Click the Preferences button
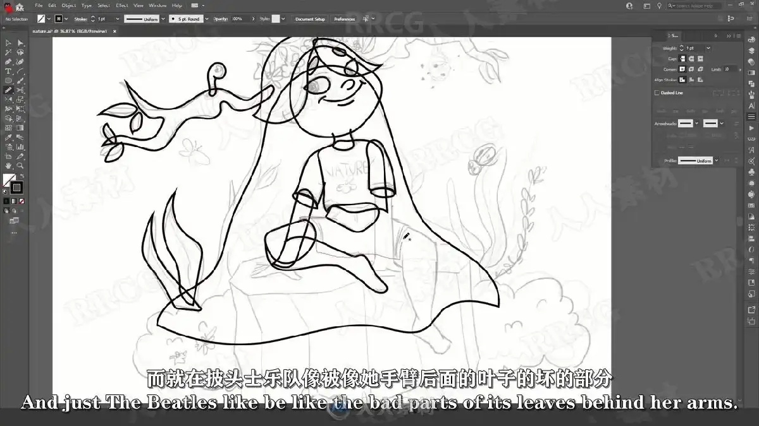759x426 pixels. [x=345, y=19]
